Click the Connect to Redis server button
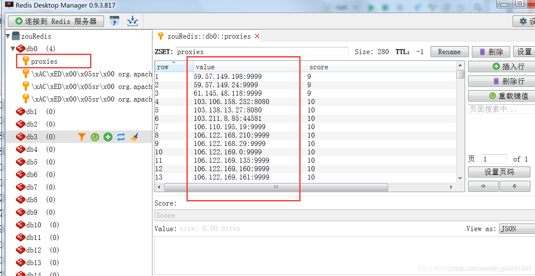Viewport: 535px width, 276px height. click(56, 21)
